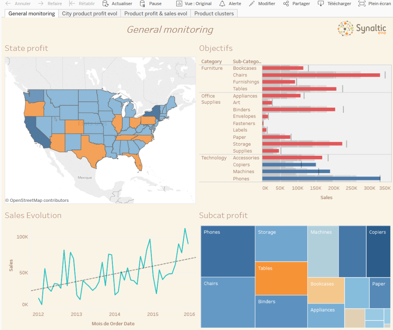Enter fullscreen with Plein écran
393x330 pixels.
374,4
